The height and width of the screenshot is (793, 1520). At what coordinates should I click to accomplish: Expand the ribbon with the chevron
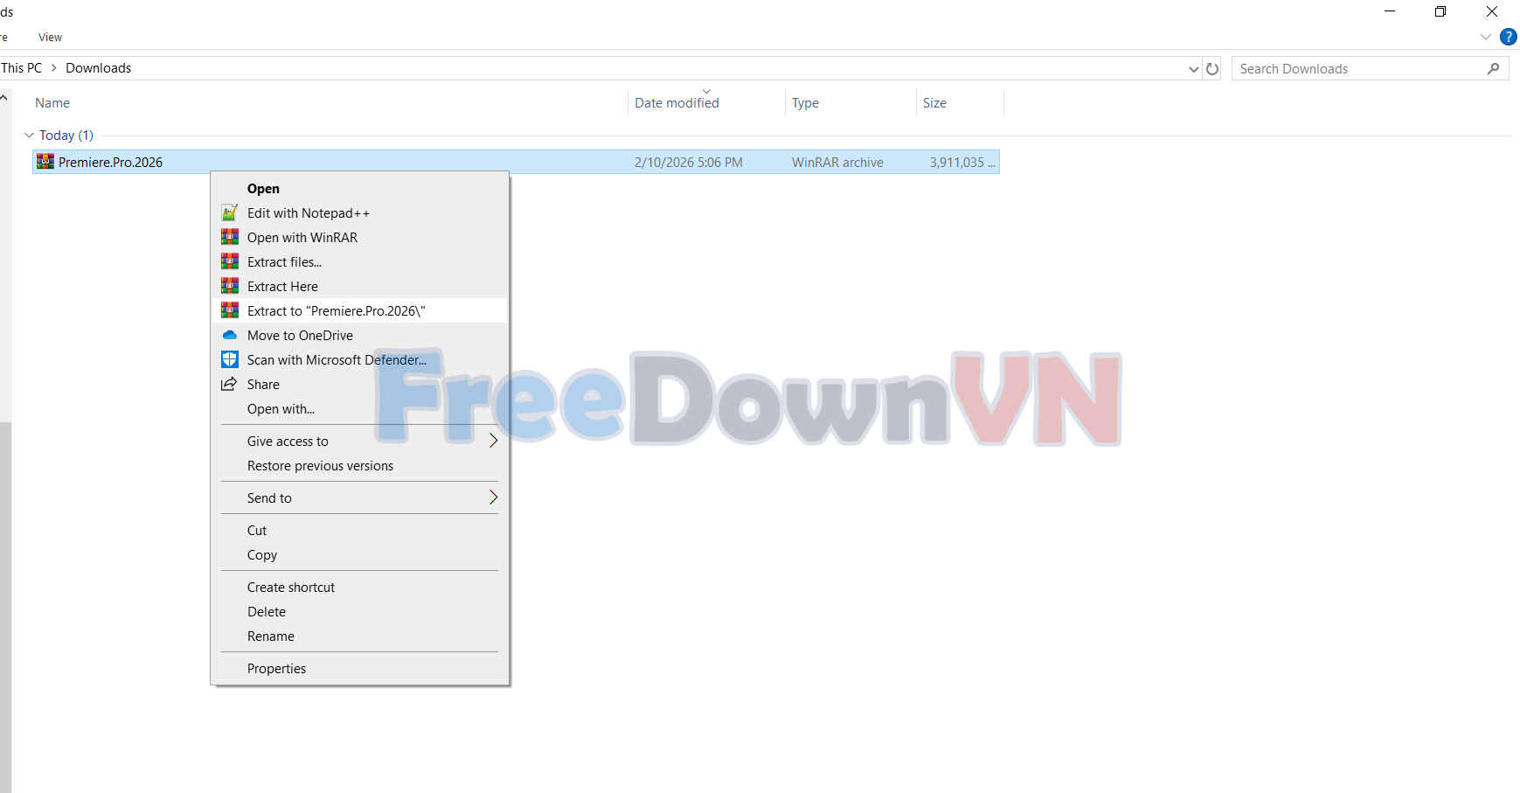(1485, 37)
